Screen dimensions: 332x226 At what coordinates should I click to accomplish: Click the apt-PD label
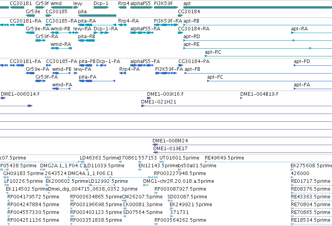302,61
